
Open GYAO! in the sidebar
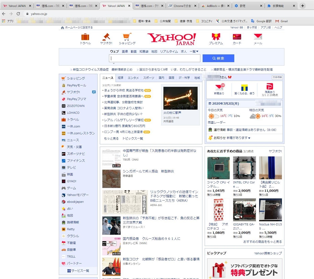click(71, 181)
